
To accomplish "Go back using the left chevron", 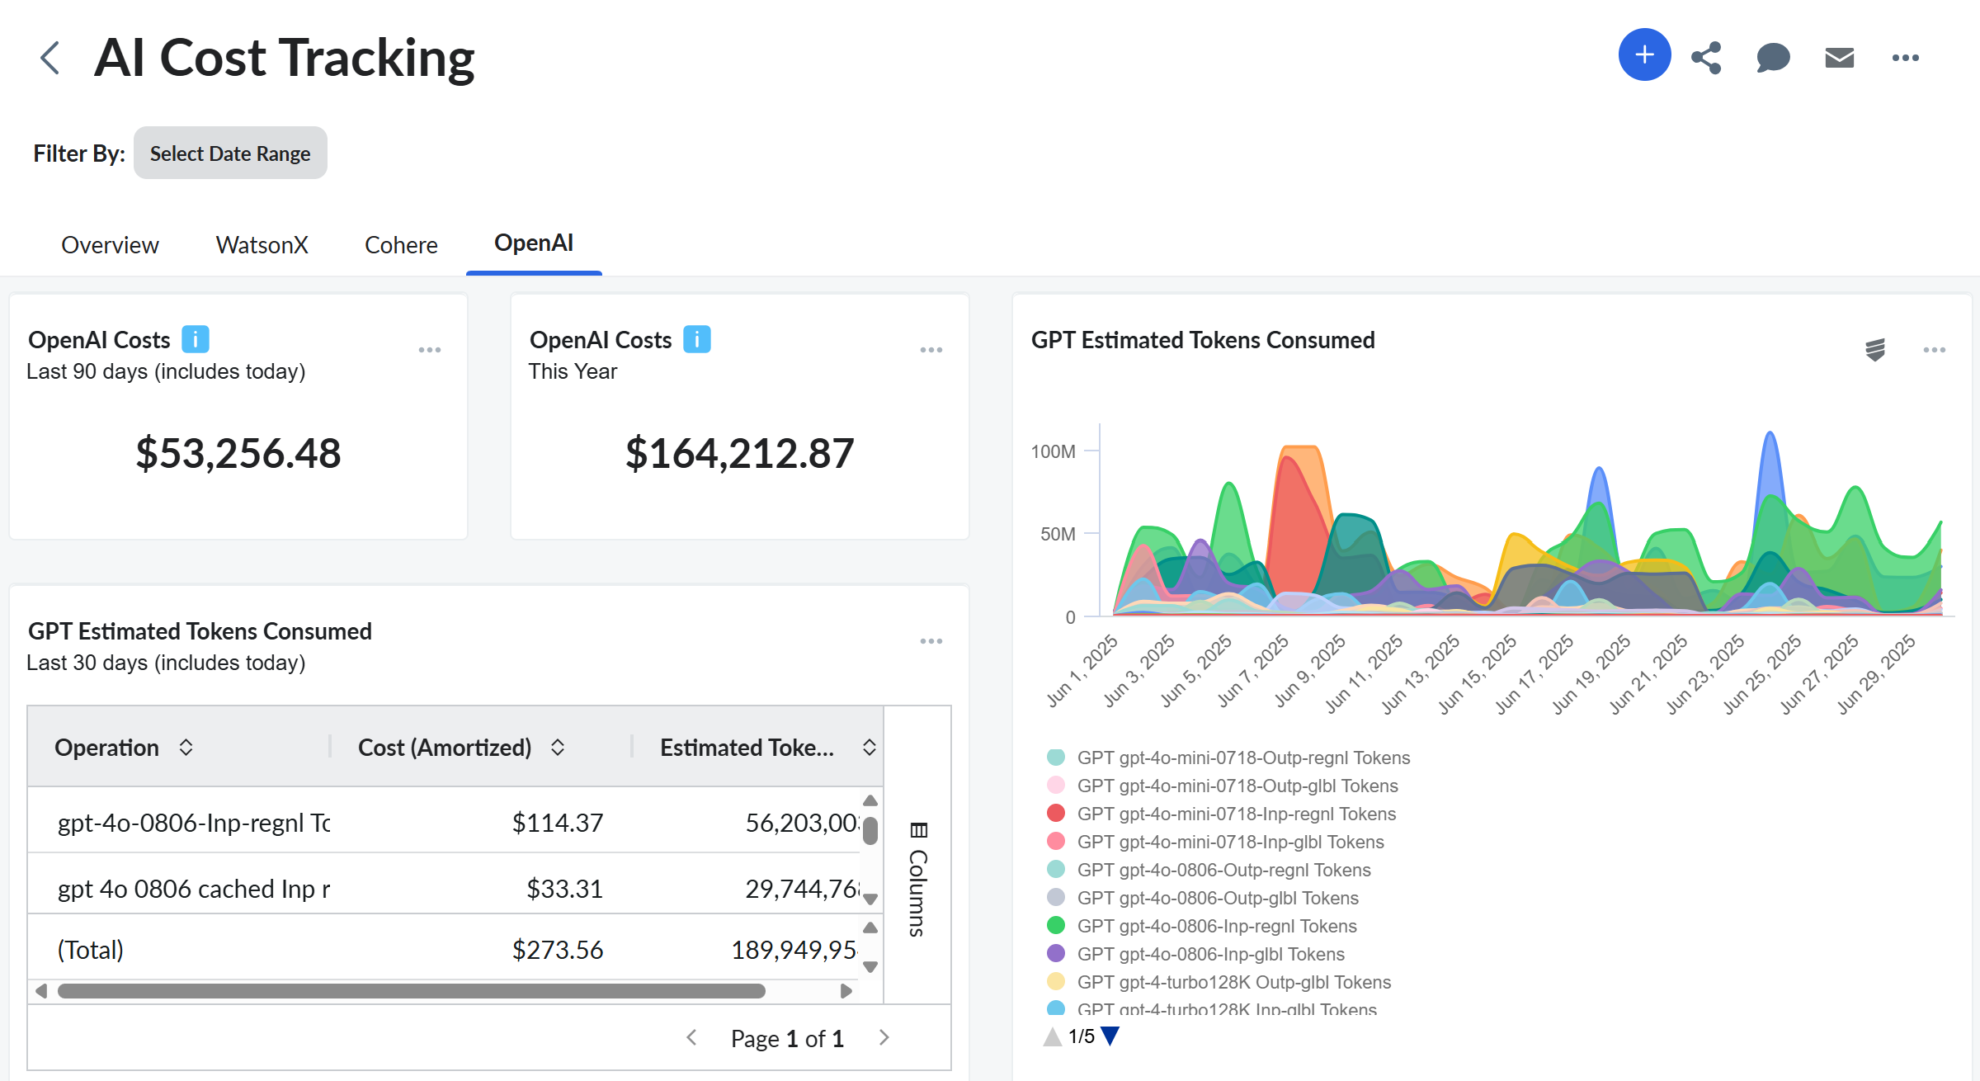I will pos(49,58).
